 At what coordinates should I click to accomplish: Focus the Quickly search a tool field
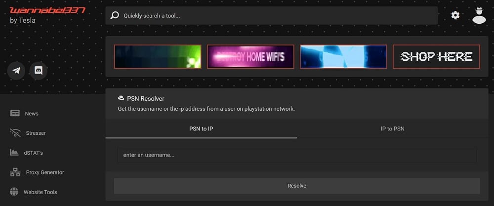272,15
